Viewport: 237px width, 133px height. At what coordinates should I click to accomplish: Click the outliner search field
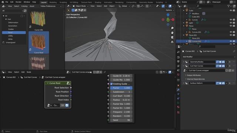205,6
